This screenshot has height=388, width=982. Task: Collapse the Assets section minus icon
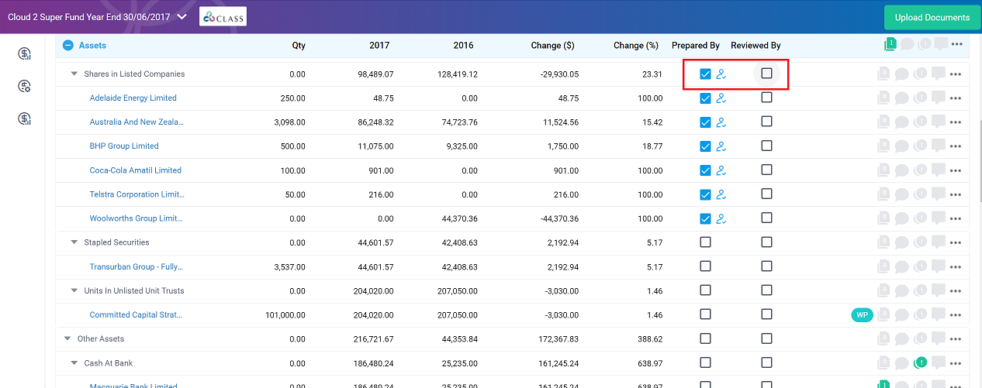(x=68, y=46)
